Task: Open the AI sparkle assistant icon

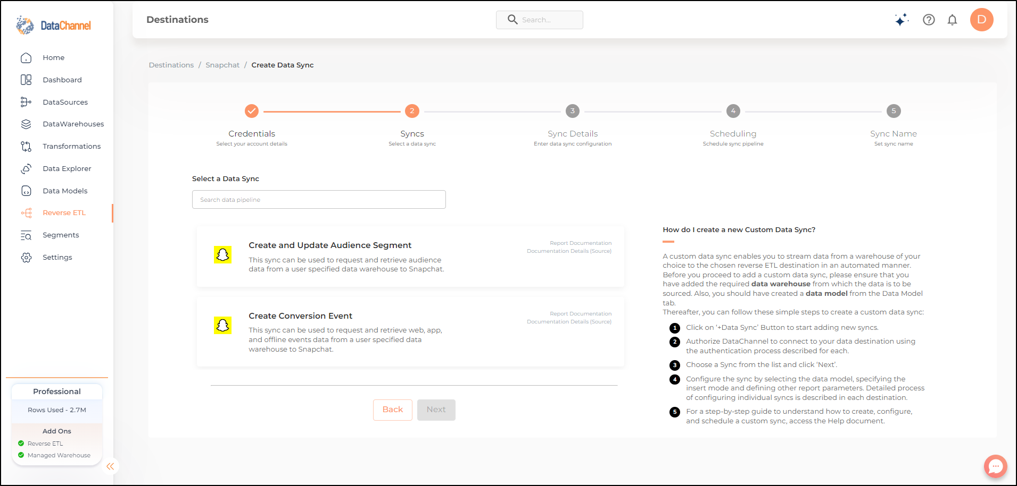Action: [x=902, y=20]
